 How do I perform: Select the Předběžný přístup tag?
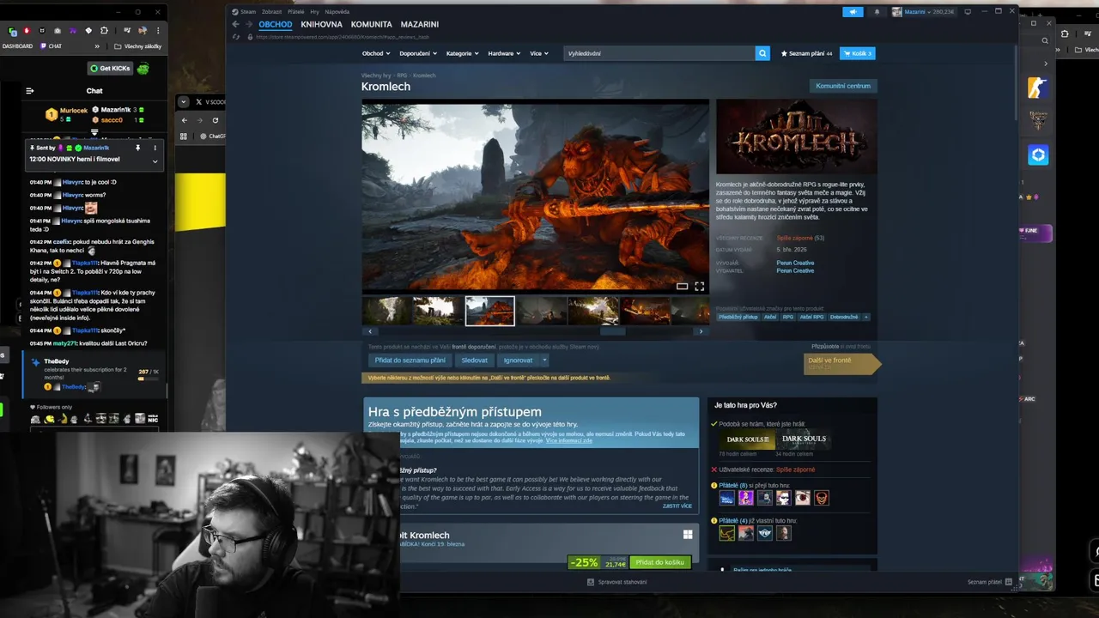coord(738,317)
